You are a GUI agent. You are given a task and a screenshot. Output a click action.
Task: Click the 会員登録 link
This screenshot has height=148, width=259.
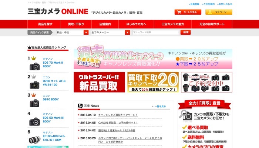coord(194,4)
